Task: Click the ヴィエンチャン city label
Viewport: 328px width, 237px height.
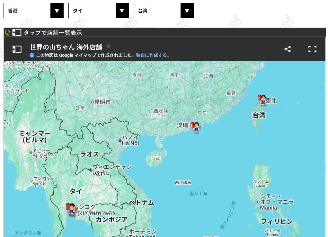Action: pyautogui.click(x=112, y=167)
